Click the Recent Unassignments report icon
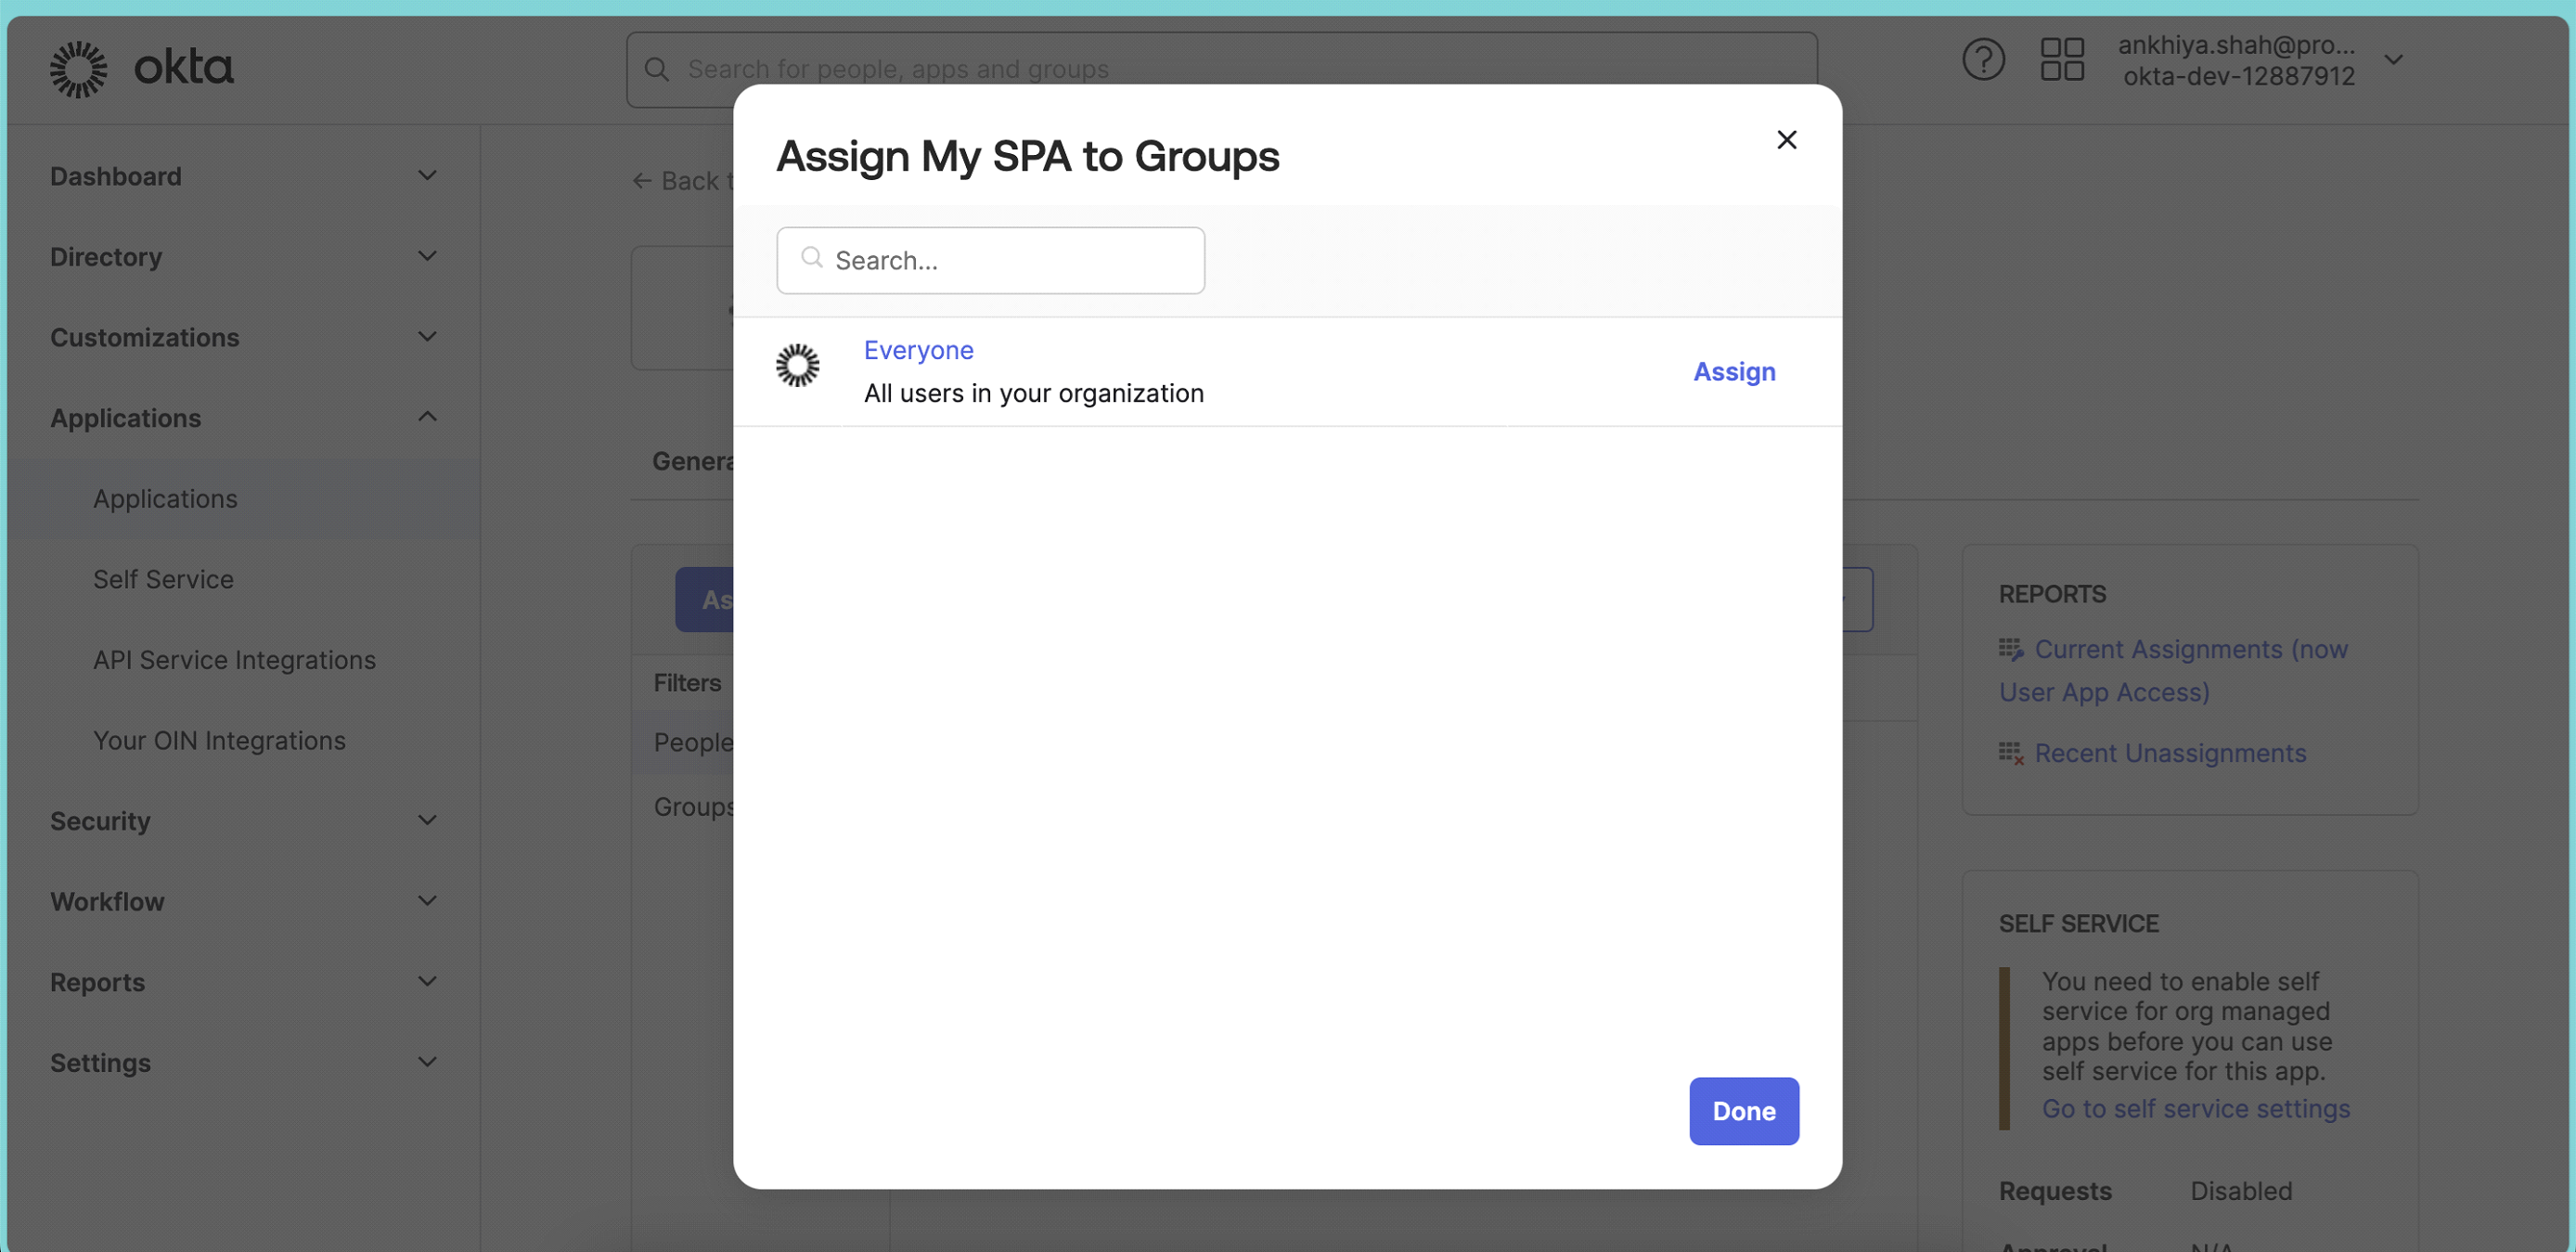Screen dimensions: 2576x1252 (2012, 753)
